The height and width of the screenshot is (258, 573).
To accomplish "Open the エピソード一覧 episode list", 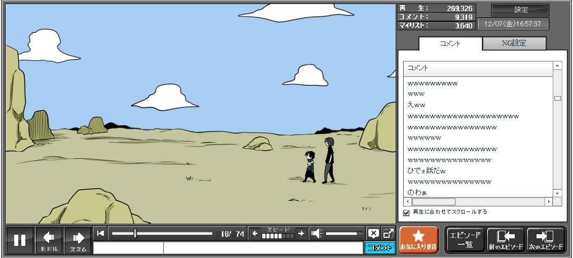I will point(465,240).
